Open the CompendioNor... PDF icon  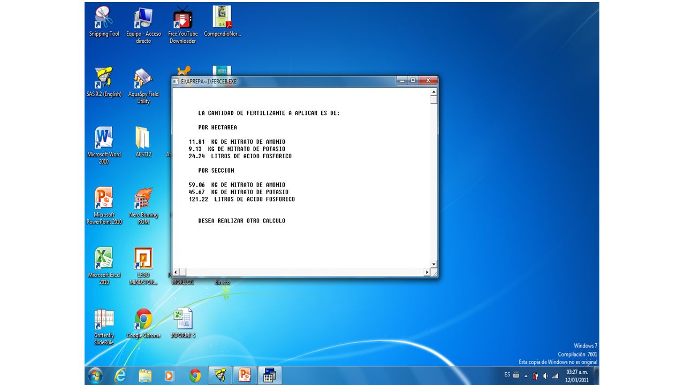click(x=222, y=21)
